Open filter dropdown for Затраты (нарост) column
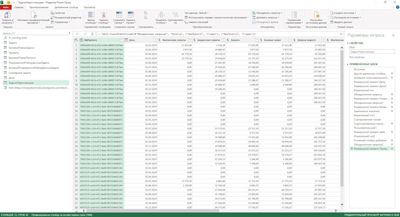The image size is (400, 217). click(x=323, y=40)
